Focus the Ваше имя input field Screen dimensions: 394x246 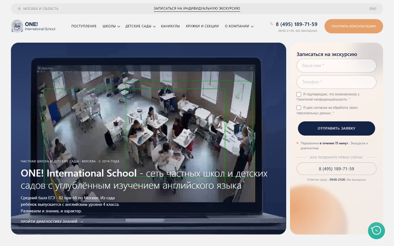[337, 66]
